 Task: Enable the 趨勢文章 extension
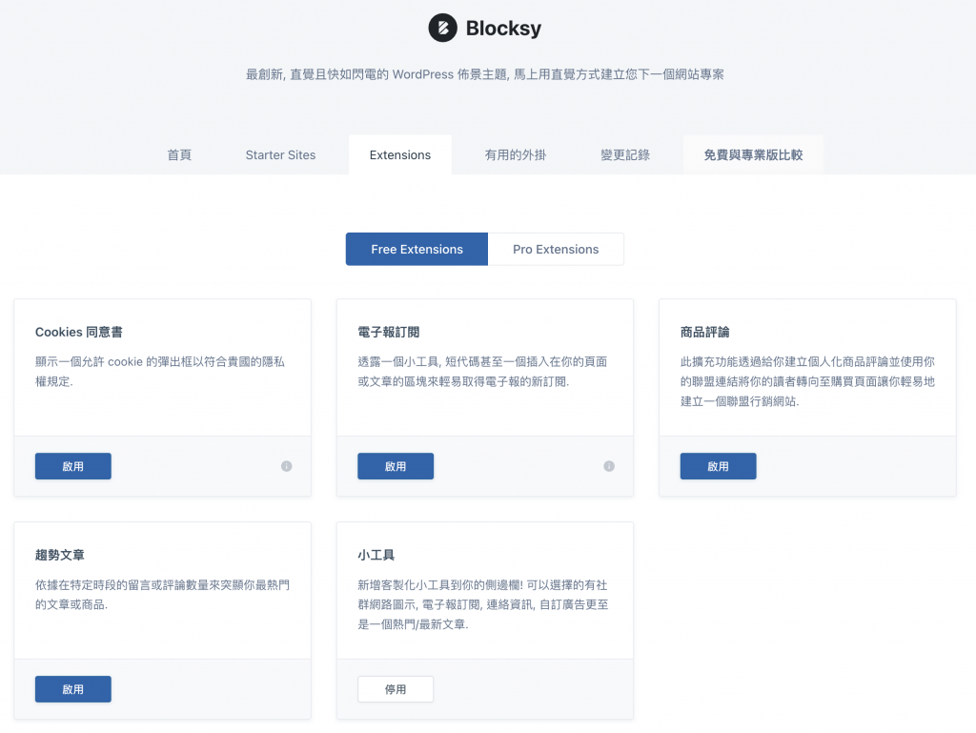72,689
